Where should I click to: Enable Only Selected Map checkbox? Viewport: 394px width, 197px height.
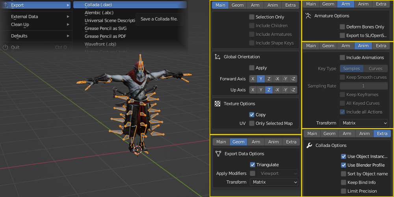252,123
